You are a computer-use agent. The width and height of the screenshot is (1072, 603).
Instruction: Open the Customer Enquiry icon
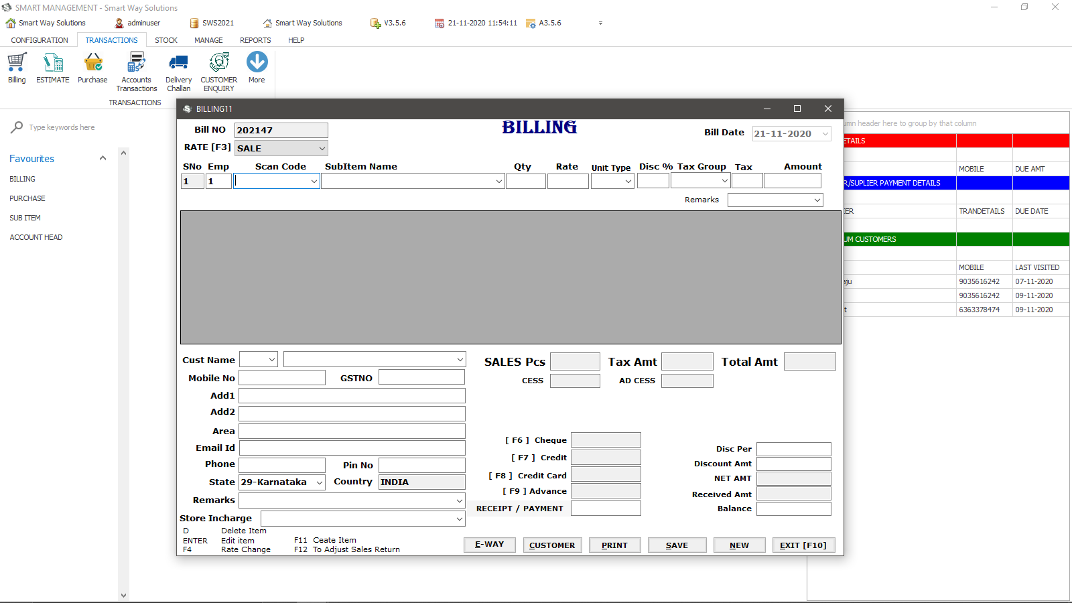pyautogui.click(x=219, y=64)
